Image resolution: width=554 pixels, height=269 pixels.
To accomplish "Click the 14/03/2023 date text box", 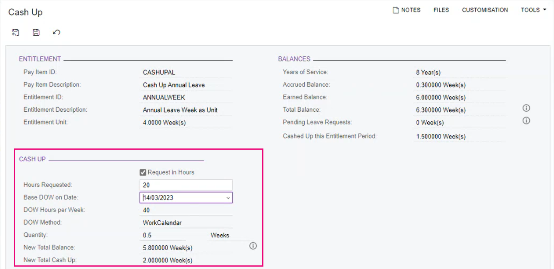I will 182,198.
